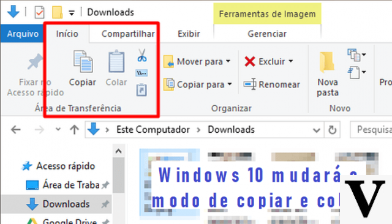Create a folder with Nova pasta
The width and height of the screenshot is (392, 224).
pyautogui.click(x=328, y=75)
